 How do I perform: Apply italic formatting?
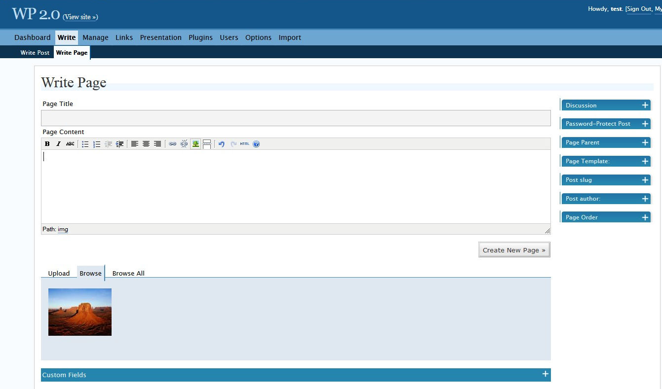[58, 143]
